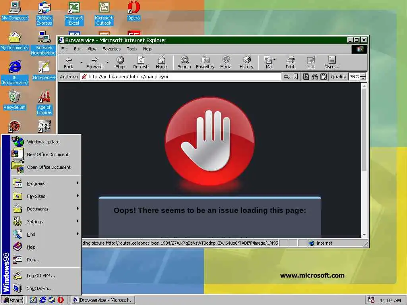Image resolution: width=407 pixels, height=305 pixels.
Task: Open Back button history dropdown arrow
Action: (x=81, y=62)
